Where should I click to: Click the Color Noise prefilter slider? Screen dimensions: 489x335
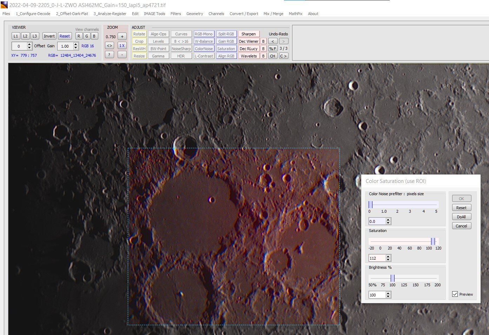pyautogui.click(x=404, y=204)
